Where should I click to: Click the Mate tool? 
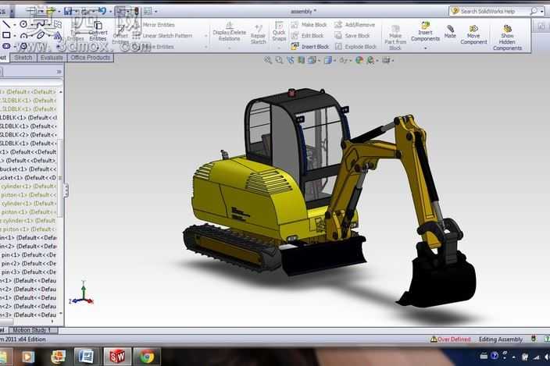point(450,31)
